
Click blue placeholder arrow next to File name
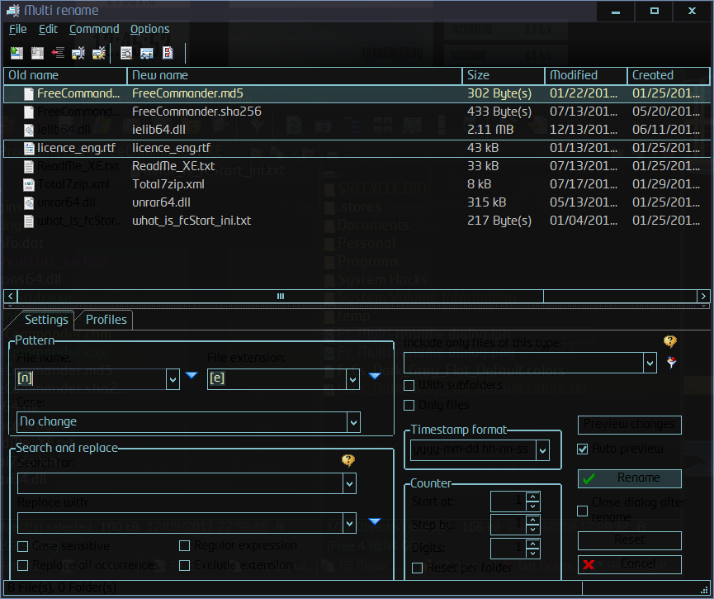192,376
